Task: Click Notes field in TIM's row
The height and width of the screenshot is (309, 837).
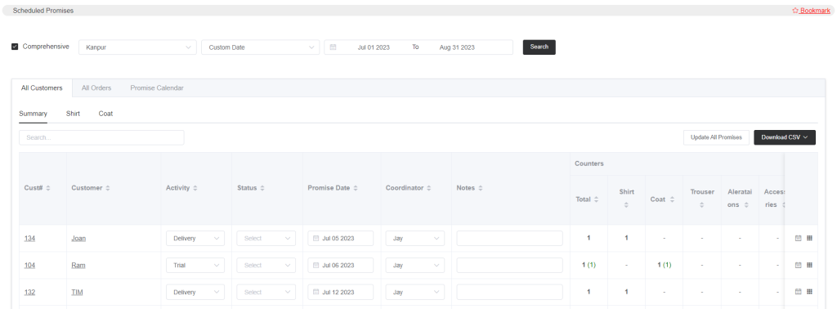Action: coord(510,292)
